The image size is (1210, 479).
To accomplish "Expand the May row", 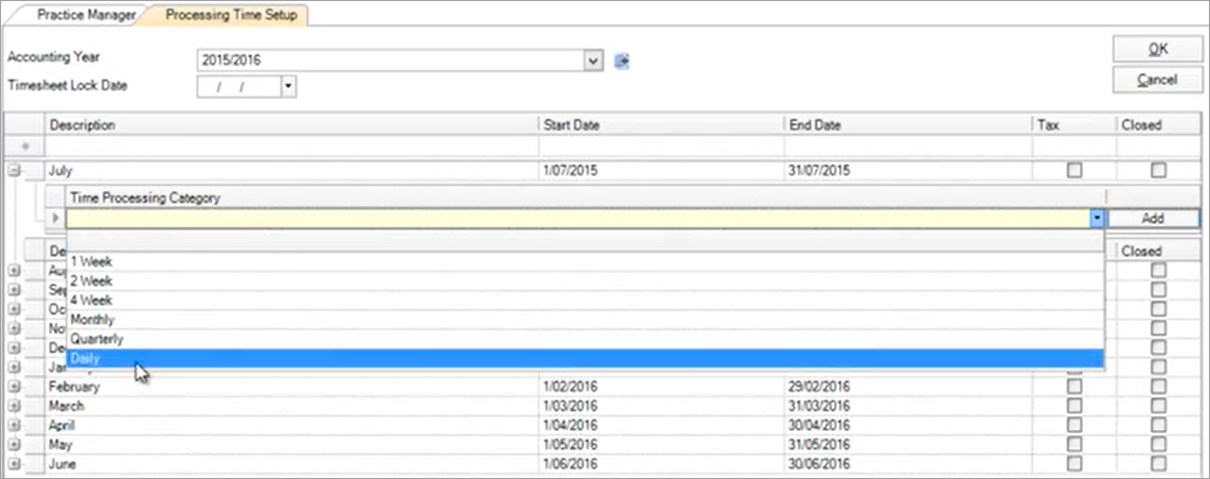I will click(14, 444).
